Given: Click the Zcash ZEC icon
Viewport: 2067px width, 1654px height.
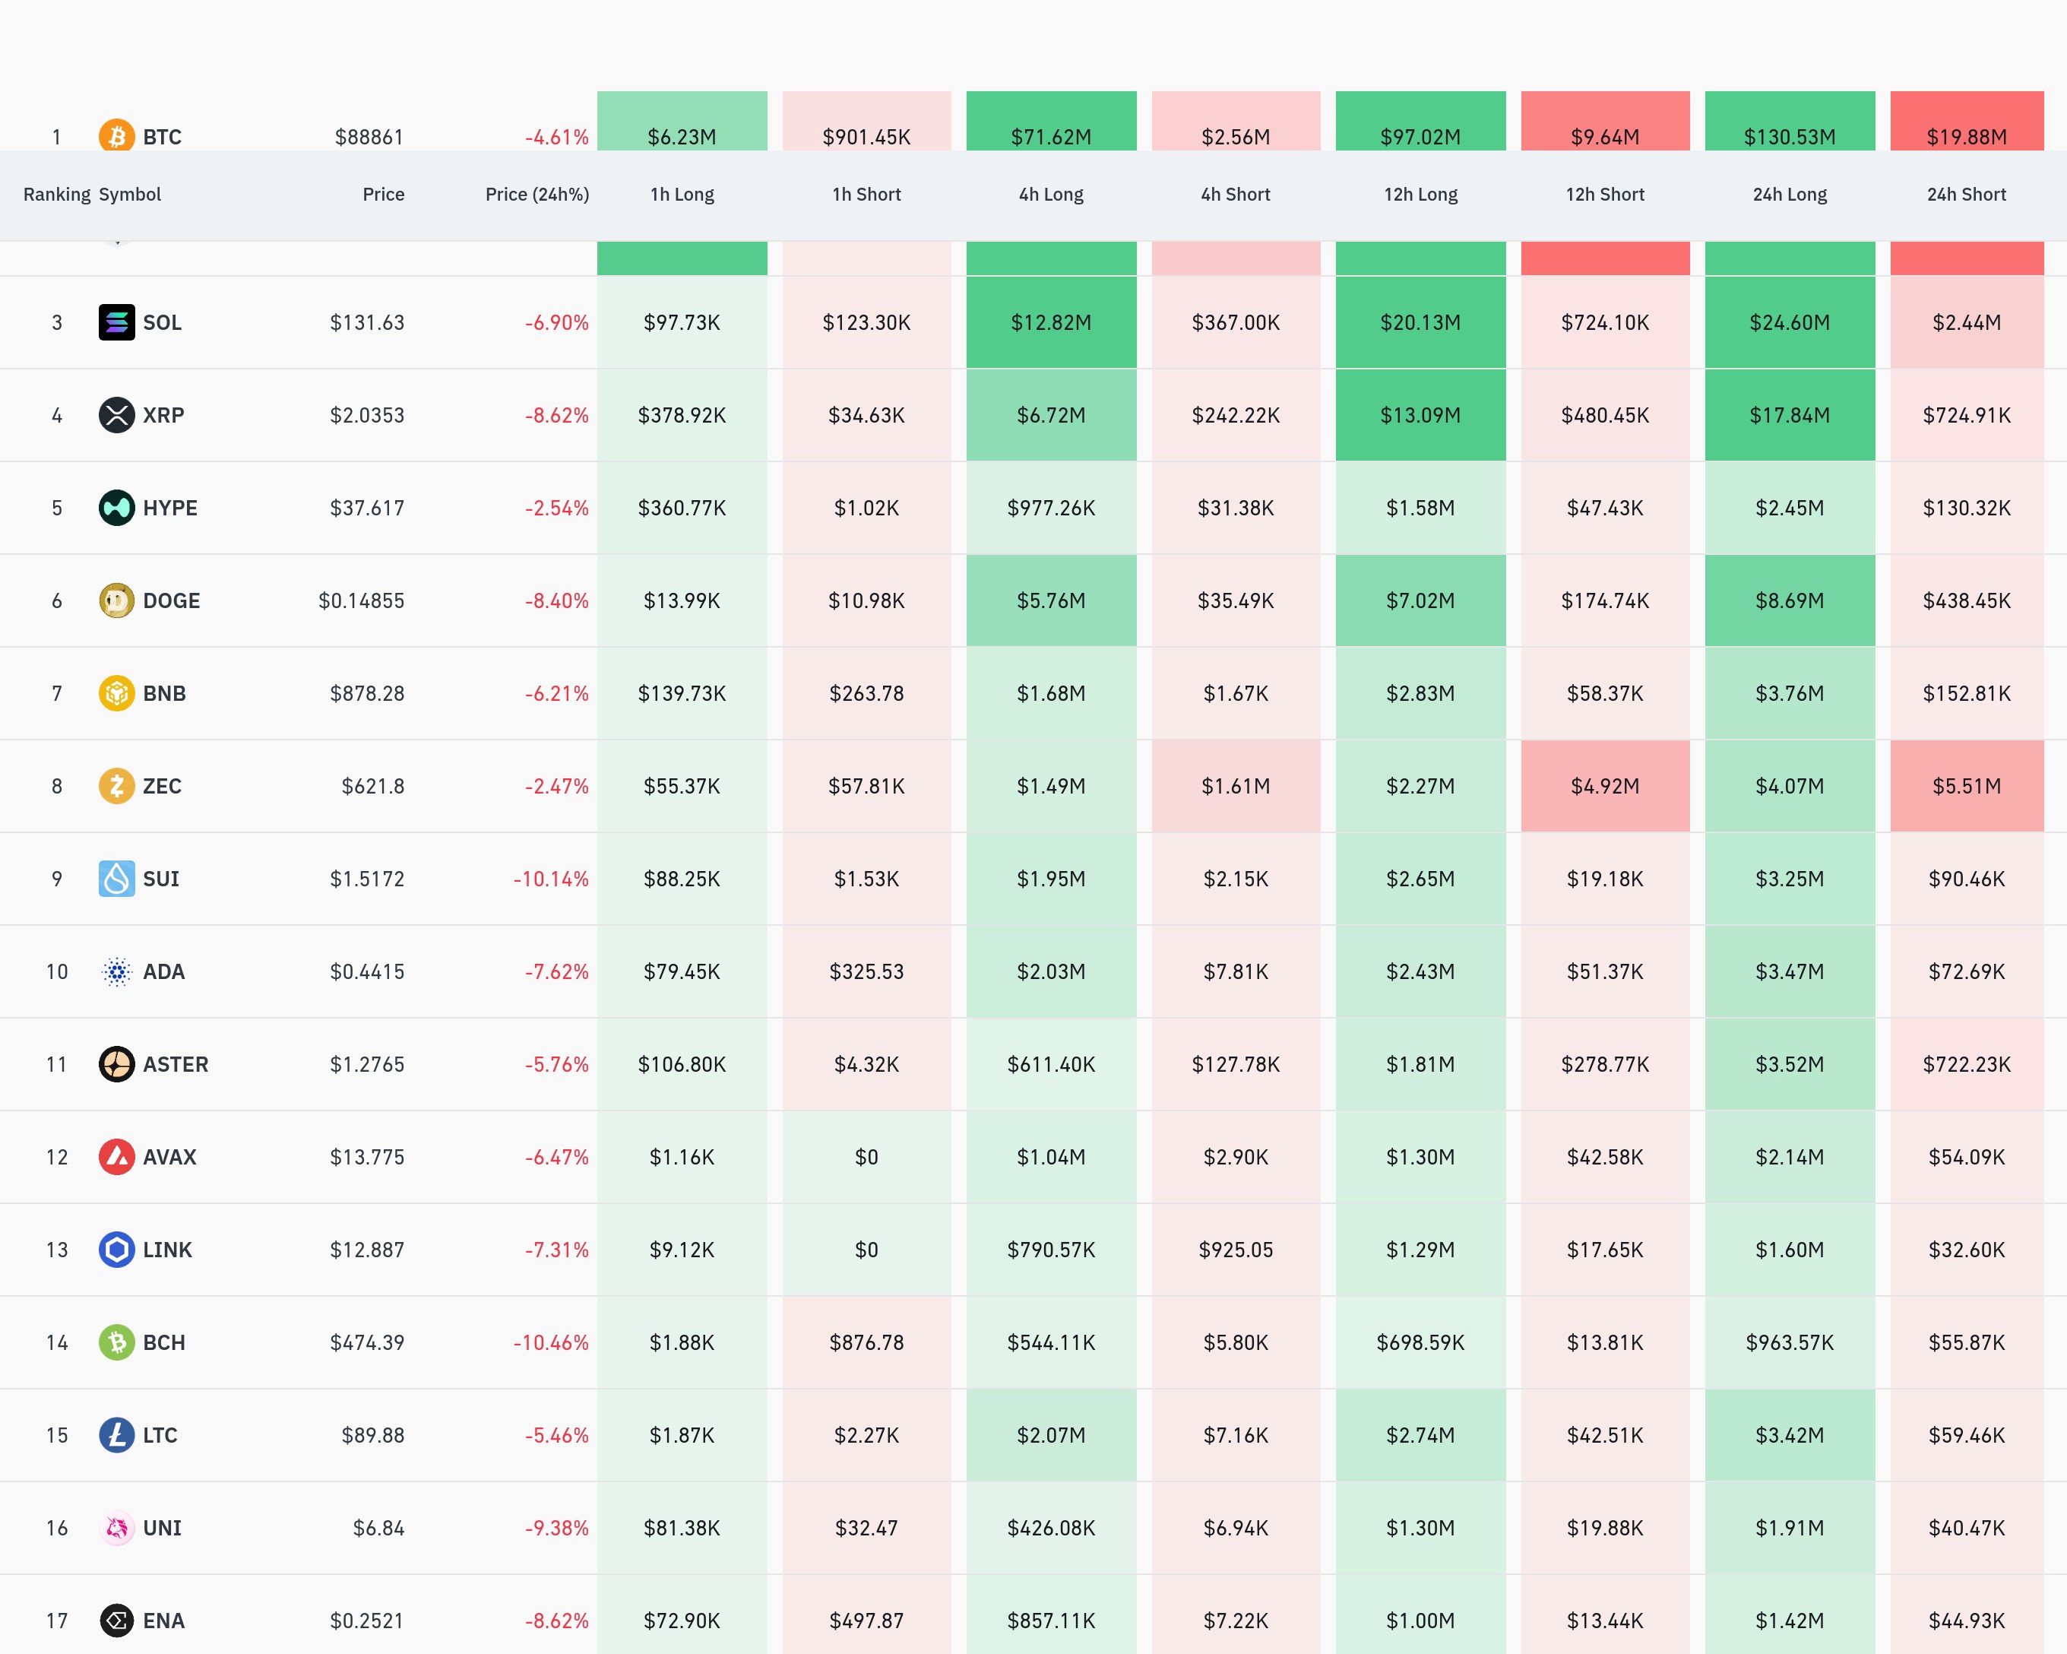Looking at the screenshot, I should tap(117, 786).
